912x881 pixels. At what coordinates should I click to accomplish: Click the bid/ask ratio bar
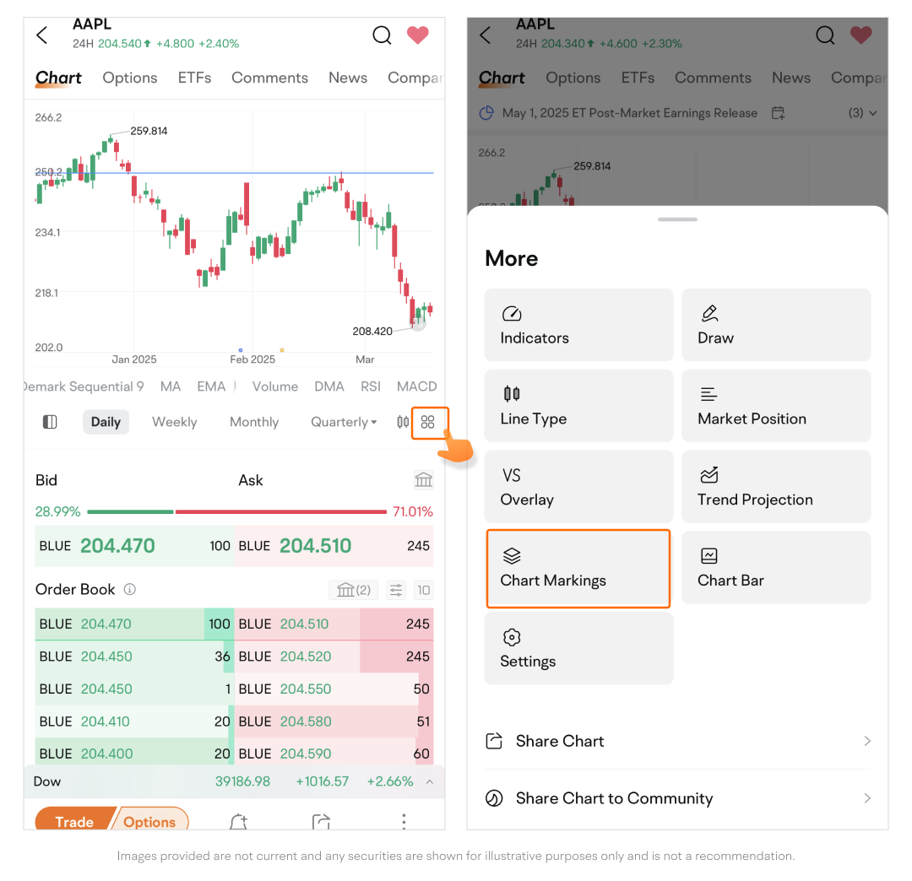pos(236,511)
